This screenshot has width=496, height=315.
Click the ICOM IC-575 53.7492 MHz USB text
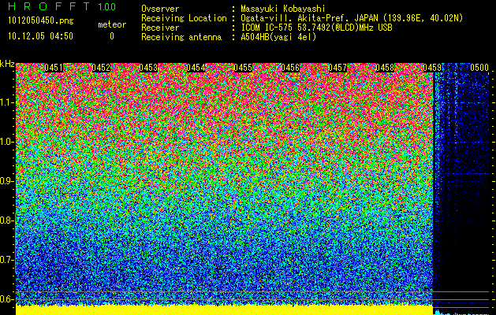pos(317,28)
